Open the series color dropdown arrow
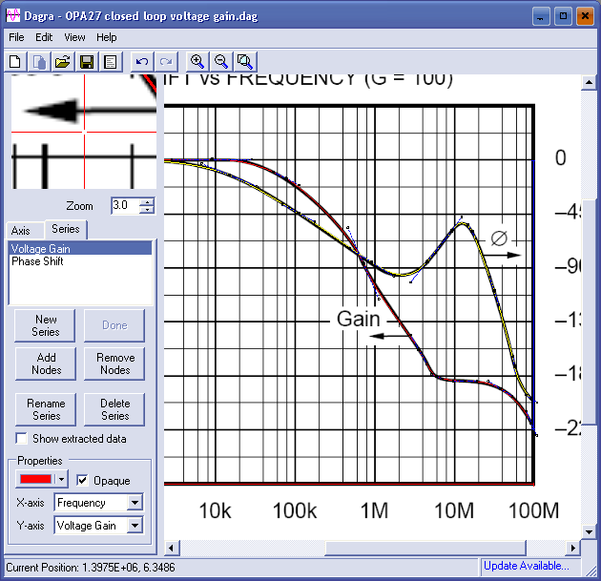The height and width of the screenshot is (581, 601). coord(63,480)
